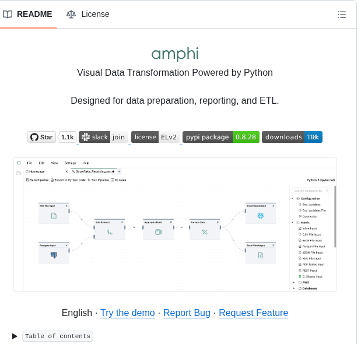Open the Report Bug link
The width and height of the screenshot is (361, 344).
pos(187,313)
